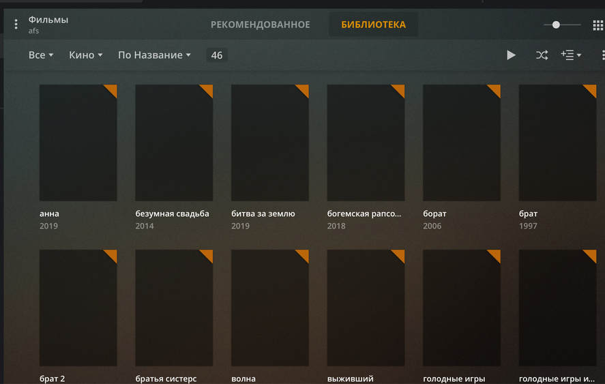This screenshot has width=605, height=384.
Task: Click the брат title above 1997
Action: (528, 213)
